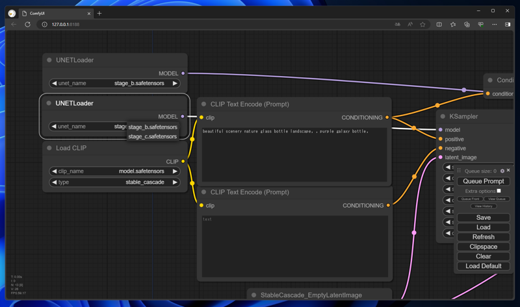Click clip input socket on bottom Text Encode
The height and width of the screenshot is (307, 520).
coord(201,205)
